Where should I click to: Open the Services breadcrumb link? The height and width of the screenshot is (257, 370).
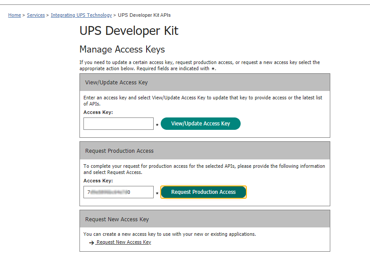click(36, 15)
